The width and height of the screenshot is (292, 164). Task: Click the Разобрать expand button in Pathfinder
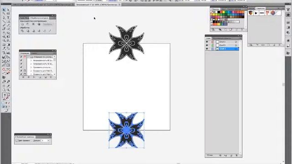click(x=47, y=24)
